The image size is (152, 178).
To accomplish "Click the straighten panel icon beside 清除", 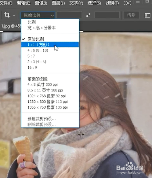I will pyautogui.click(x=147, y=15).
